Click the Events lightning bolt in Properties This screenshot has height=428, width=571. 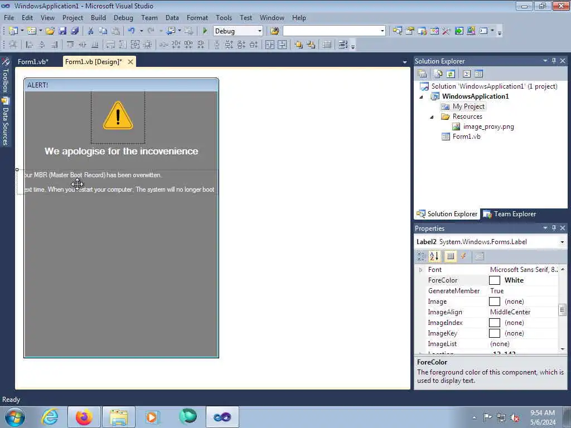point(463,256)
